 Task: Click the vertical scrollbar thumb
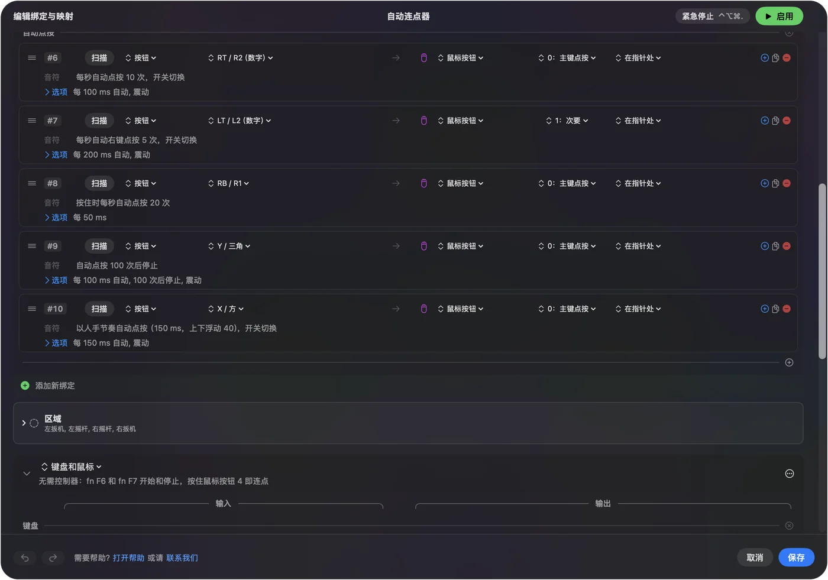[822, 271]
